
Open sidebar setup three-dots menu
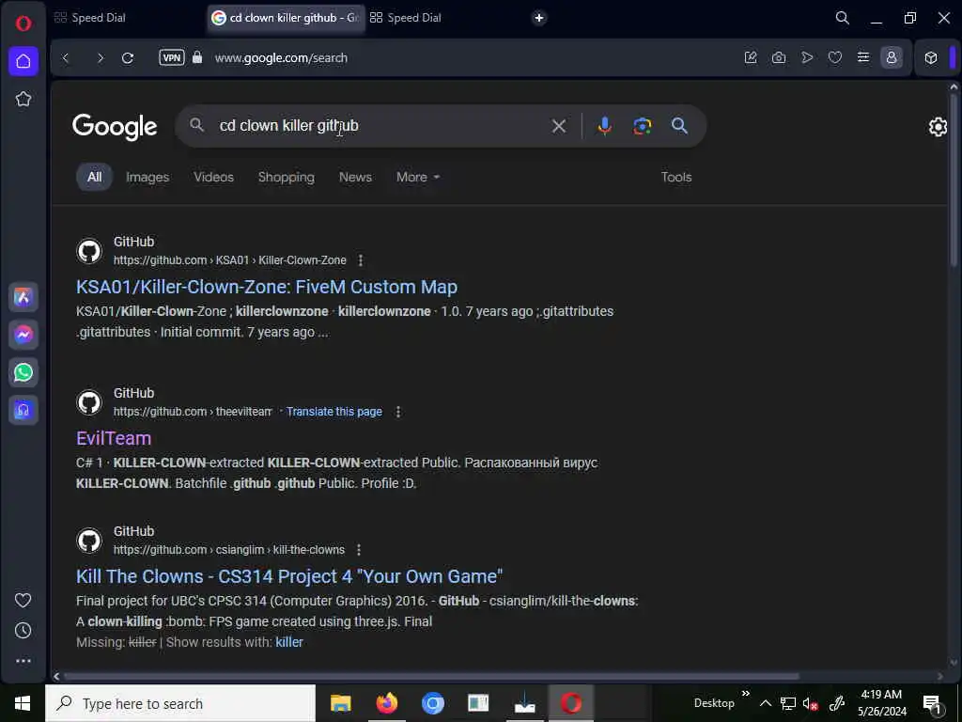pyautogui.click(x=23, y=661)
